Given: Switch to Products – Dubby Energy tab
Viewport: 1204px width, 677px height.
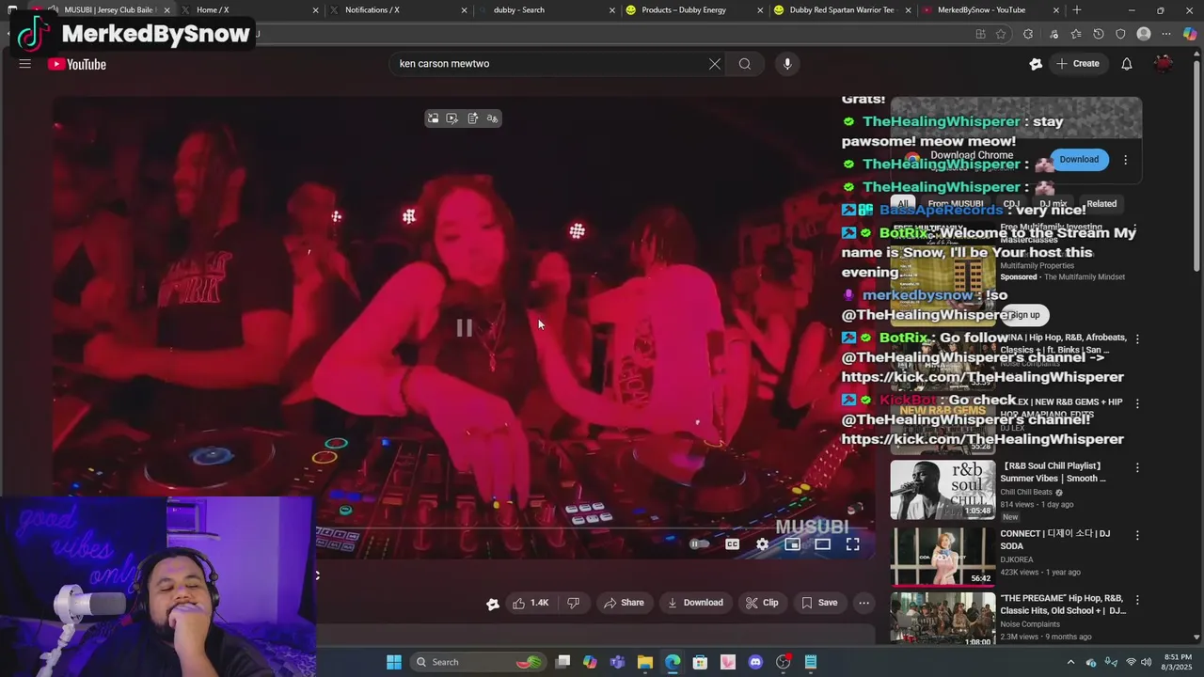Looking at the screenshot, I should tap(694, 9).
